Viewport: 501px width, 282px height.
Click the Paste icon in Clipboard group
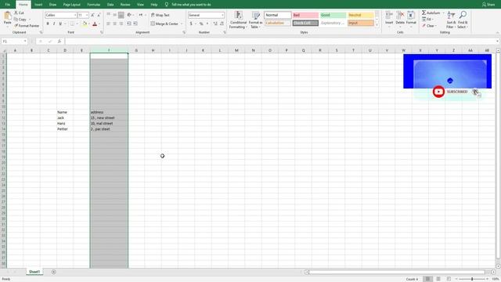[7, 16]
